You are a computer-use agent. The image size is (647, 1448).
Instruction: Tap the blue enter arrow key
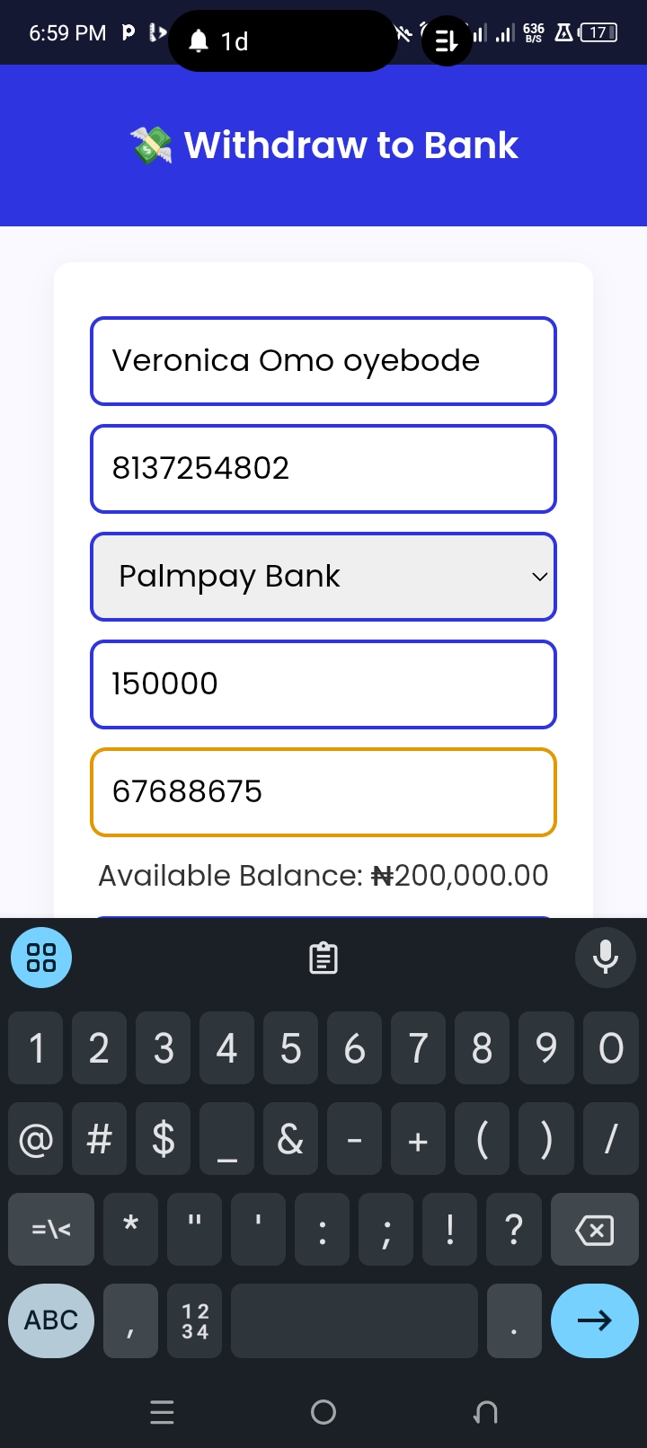pyautogui.click(x=594, y=1320)
